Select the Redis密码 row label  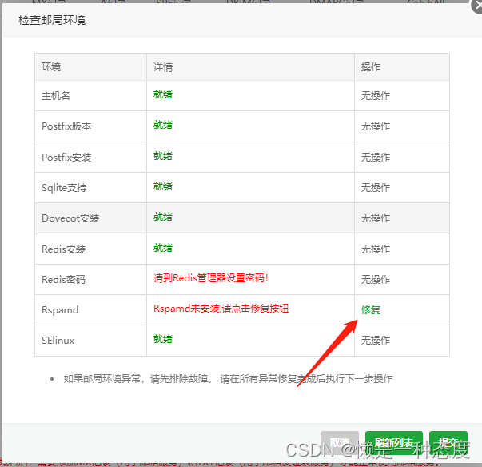[x=64, y=279]
